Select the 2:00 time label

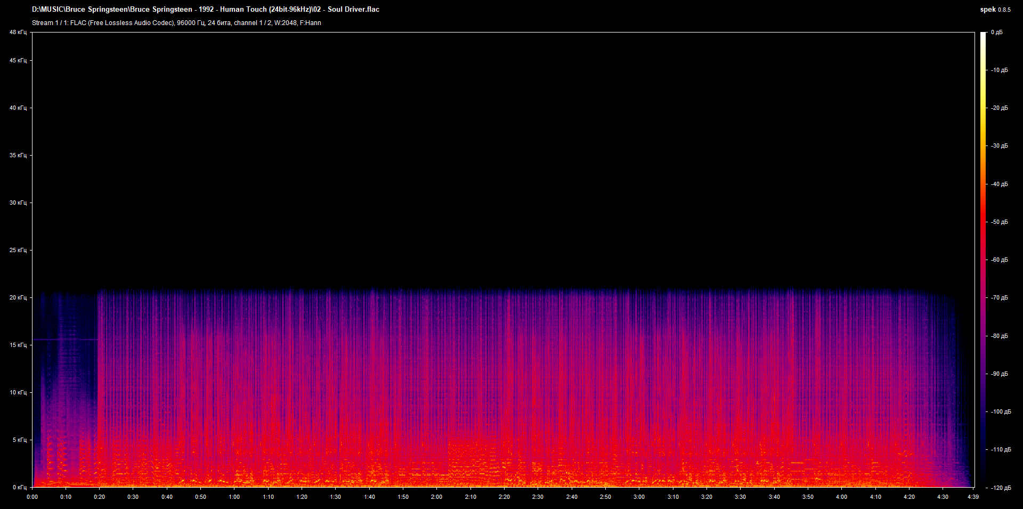click(436, 497)
